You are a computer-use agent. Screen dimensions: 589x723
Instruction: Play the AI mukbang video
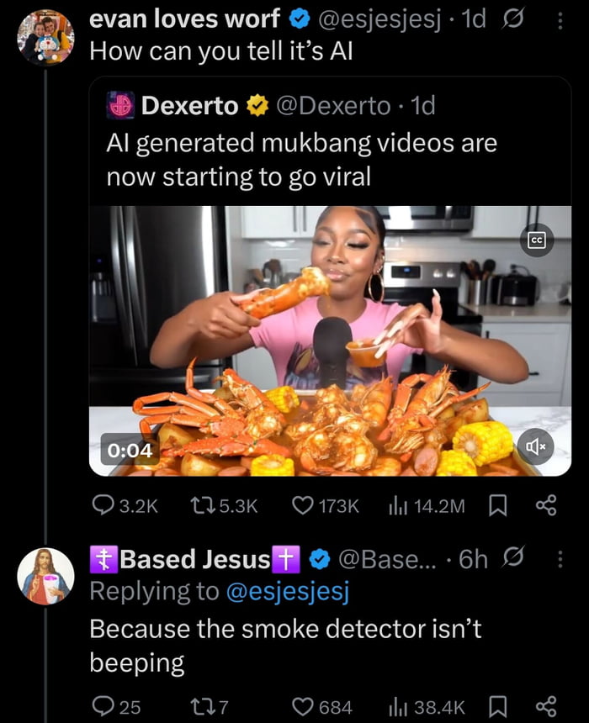tap(330, 340)
